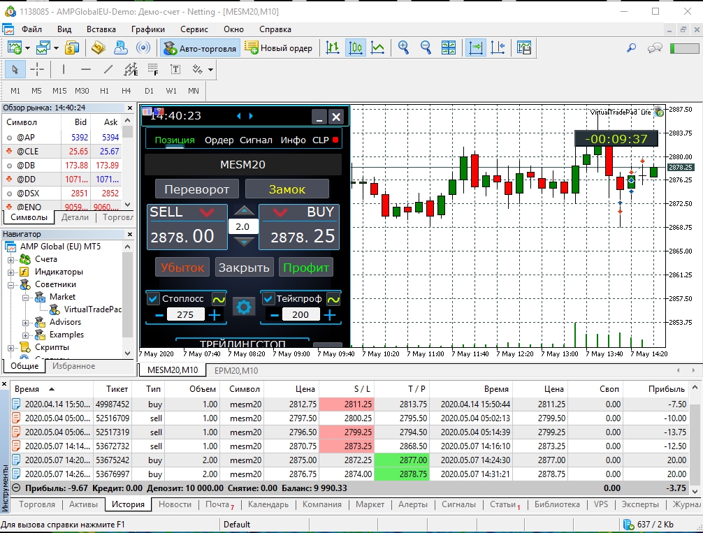Expand the Advisors tree node
Image resolution: width=703 pixels, height=533 pixels.
point(26,322)
